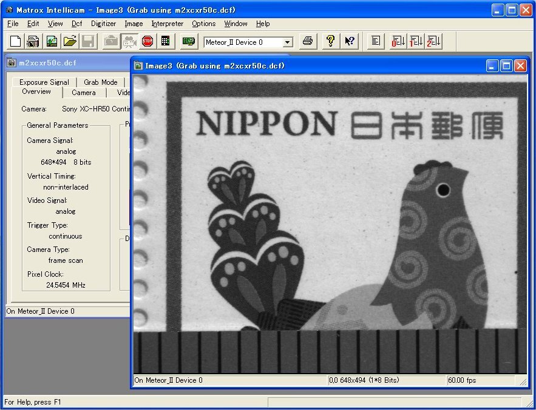Open the Digitizer menu
This screenshot has height=410, width=536.
point(103,24)
